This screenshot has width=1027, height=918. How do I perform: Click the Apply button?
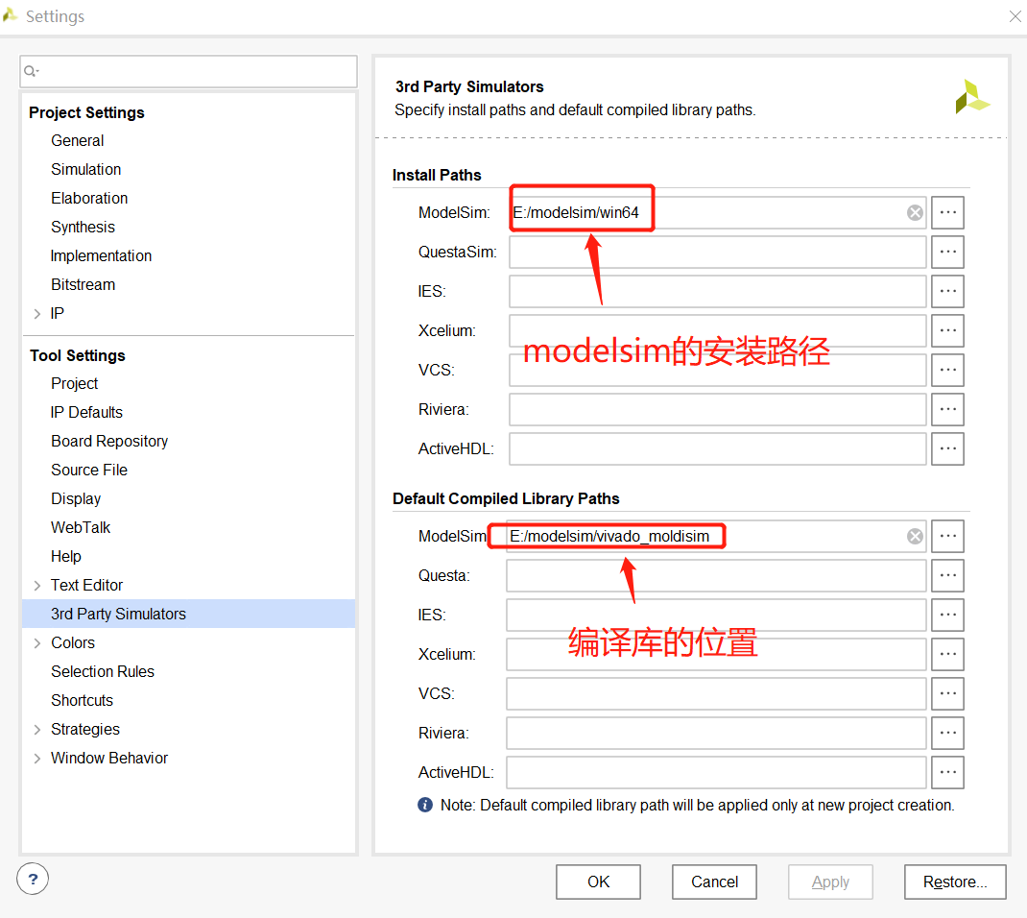830,882
